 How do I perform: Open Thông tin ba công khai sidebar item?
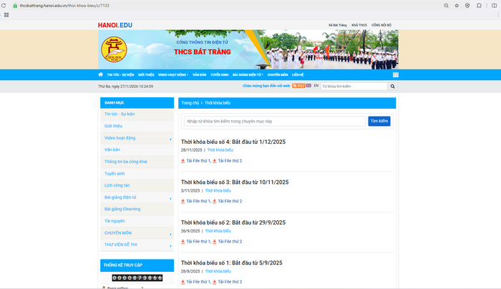coord(126,162)
